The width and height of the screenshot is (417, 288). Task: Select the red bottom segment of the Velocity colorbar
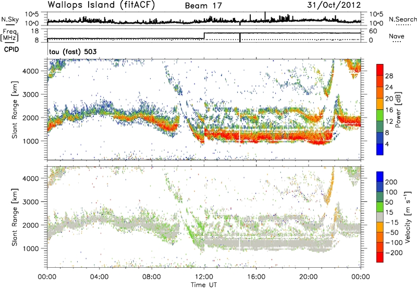tap(380, 257)
